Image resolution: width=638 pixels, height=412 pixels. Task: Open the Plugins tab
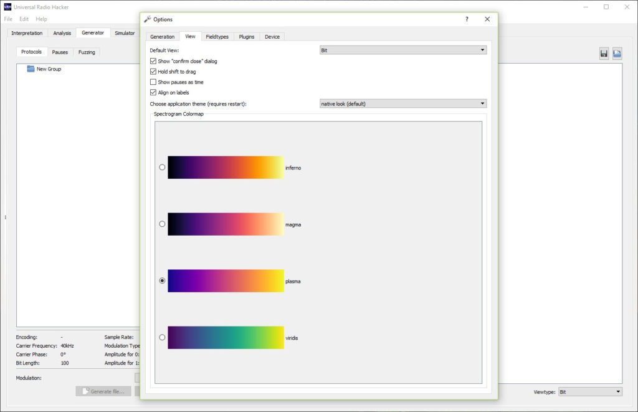[x=247, y=37]
